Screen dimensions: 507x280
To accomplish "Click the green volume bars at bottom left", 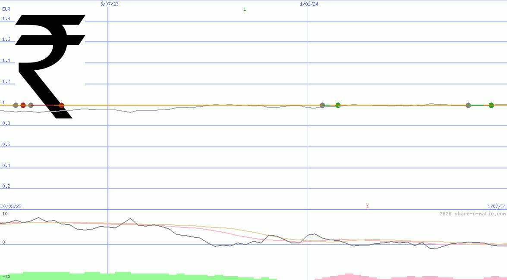I will (65, 276).
